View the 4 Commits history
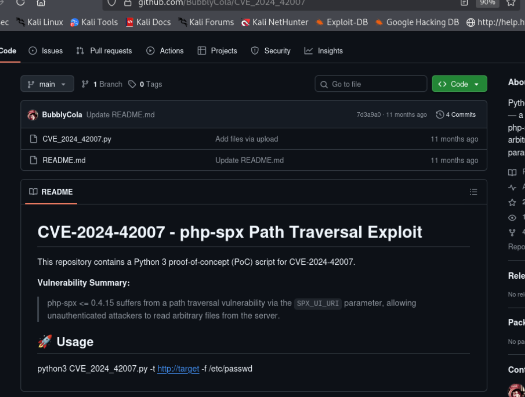The width and height of the screenshot is (525, 397). pyautogui.click(x=456, y=115)
